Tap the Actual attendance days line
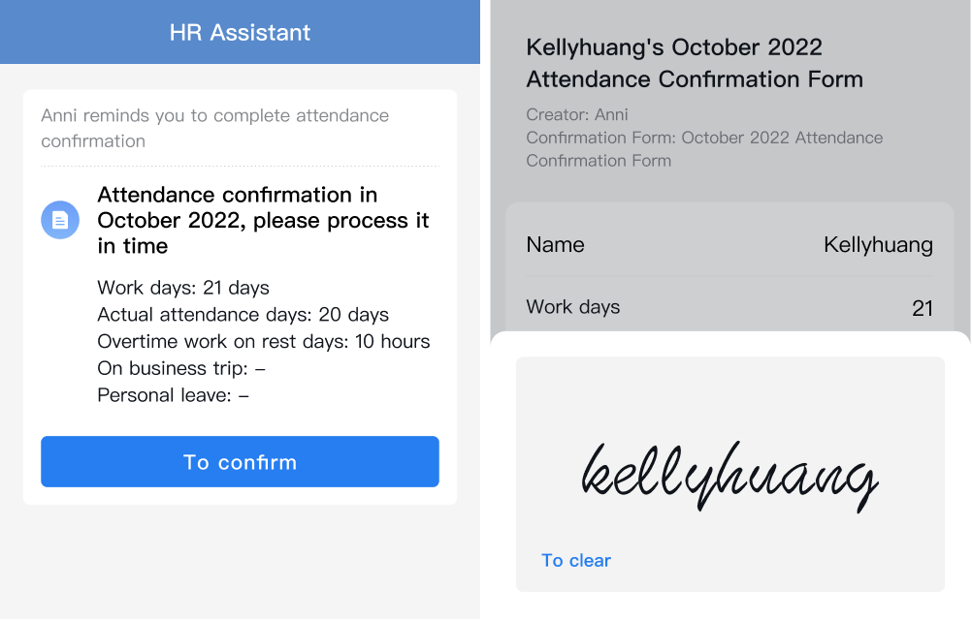Viewport: 972px width, 620px height. tap(243, 314)
